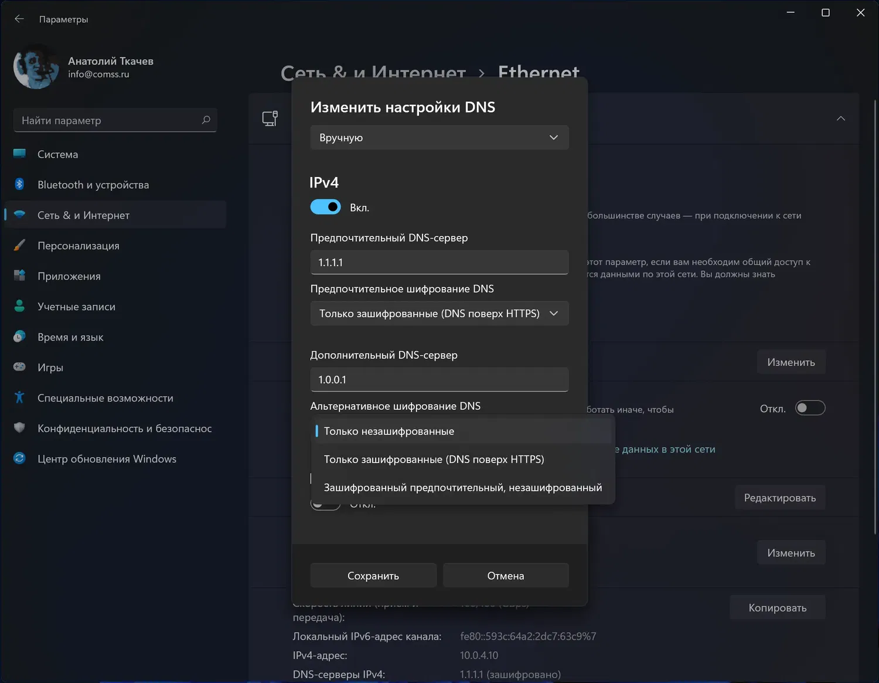Select 'Только зашифрованные (DNS поверх HTTPS)' option in list
879x683 pixels.
434,459
